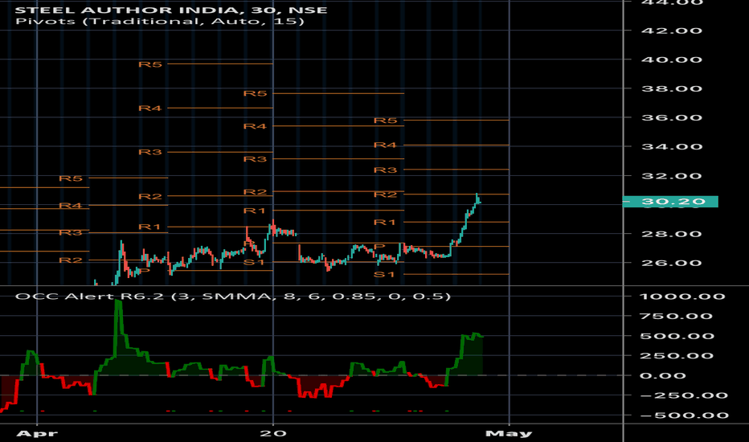Click the May label on time axis
The height and width of the screenshot is (442, 749).
[509, 434]
